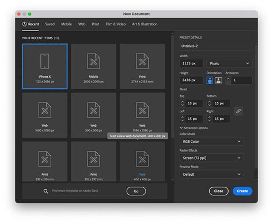Viewport: 273px width, 223px height.
Task: Click the search magnifier icon for Adobe Stock
Action: (45, 191)
